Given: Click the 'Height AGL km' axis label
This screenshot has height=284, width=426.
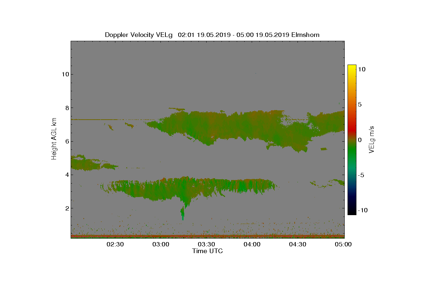Looking at the screenshot, I should 54,139.
